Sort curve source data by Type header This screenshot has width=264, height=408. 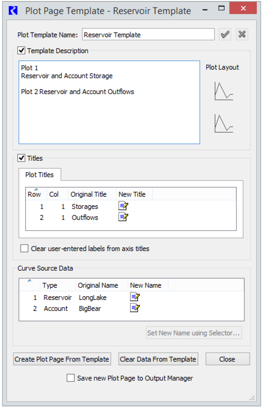50,285
